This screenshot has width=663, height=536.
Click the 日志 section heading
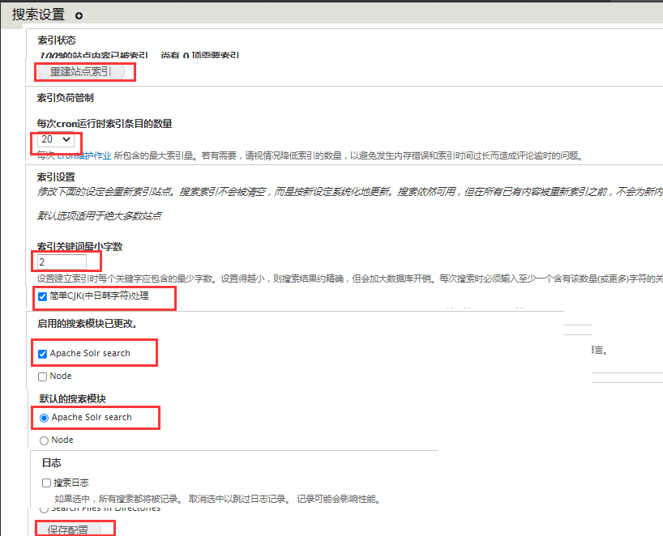click(51, 463)
